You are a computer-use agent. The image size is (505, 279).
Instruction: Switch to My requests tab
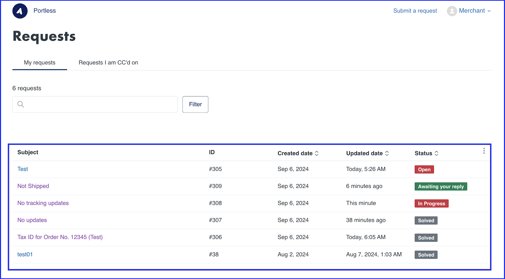(40, 62)
